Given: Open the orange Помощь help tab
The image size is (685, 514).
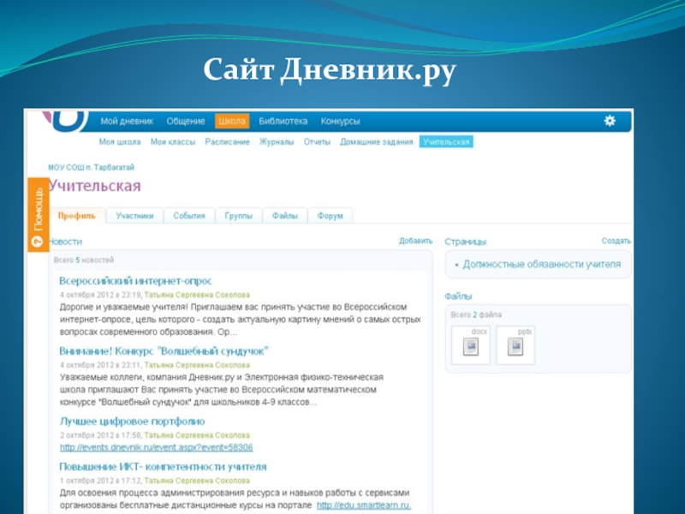Looking at the screenshot, I should point(38,215).
